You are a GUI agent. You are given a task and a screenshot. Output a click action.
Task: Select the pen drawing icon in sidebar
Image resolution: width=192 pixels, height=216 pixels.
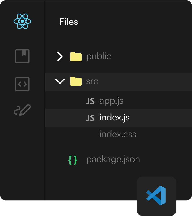[22, 110]
